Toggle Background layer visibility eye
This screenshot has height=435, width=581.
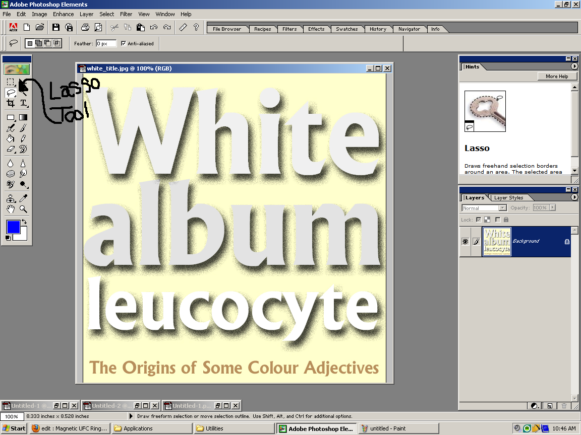pos(465,242)
